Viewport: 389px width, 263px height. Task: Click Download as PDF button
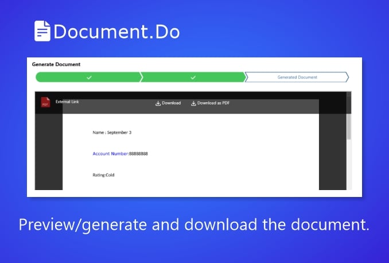point(210,103)
